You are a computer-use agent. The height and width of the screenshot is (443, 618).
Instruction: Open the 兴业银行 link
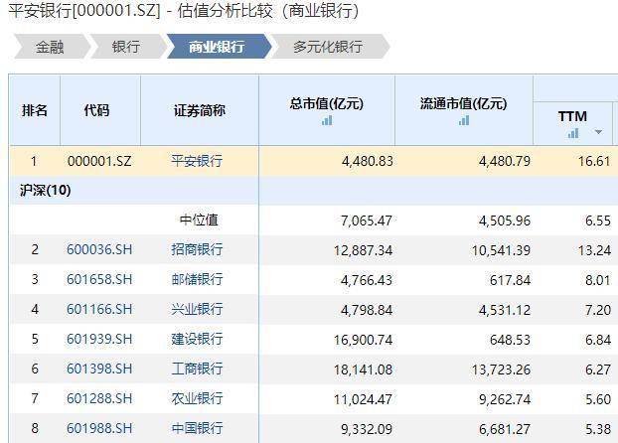[x=197, y=309]
